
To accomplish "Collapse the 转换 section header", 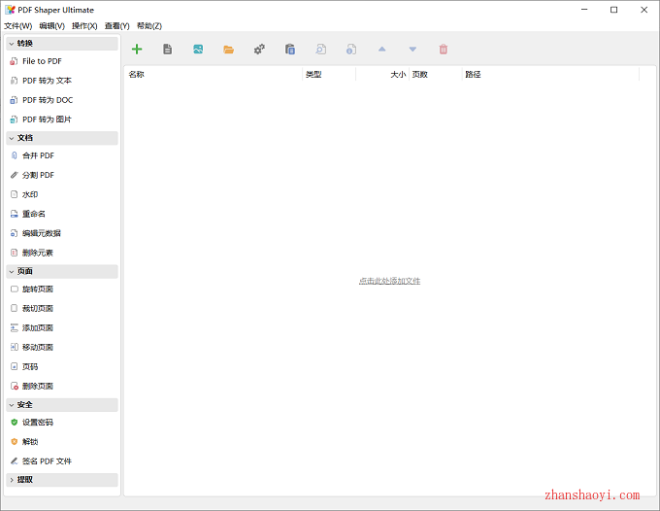I will [x=62, y=44].
